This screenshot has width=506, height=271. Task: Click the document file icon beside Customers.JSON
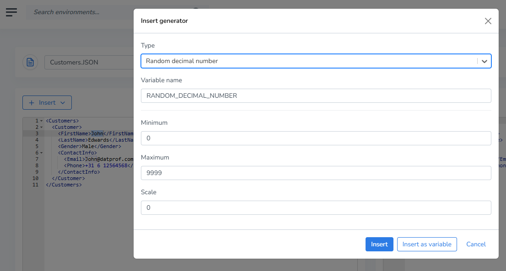[x=30, y=62]
